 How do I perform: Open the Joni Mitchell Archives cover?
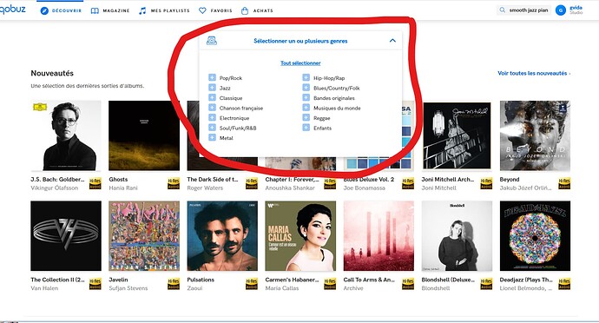tap(457, 135)
